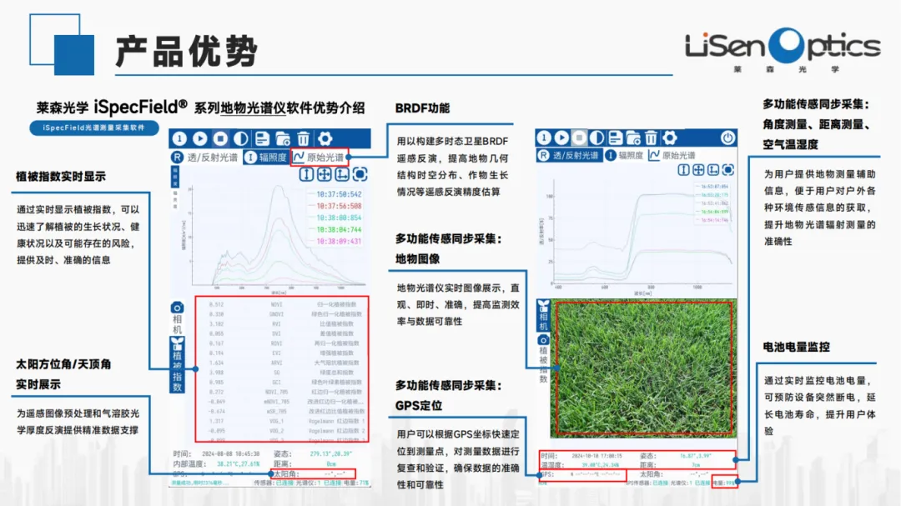Open settings gear in left window toolbar

325,138
